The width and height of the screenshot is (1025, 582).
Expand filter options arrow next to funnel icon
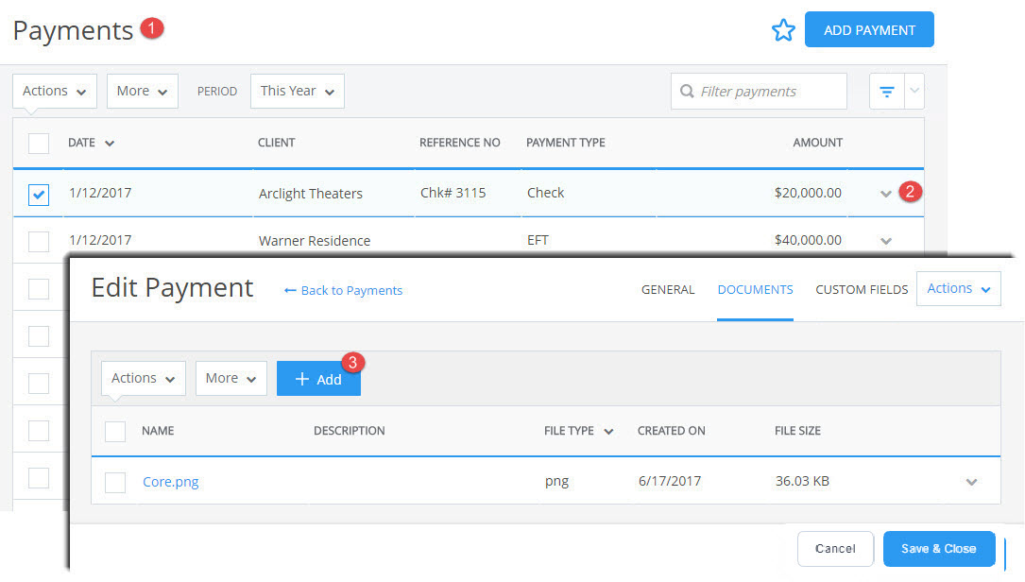pyautogui.click(x=914, y=91)
